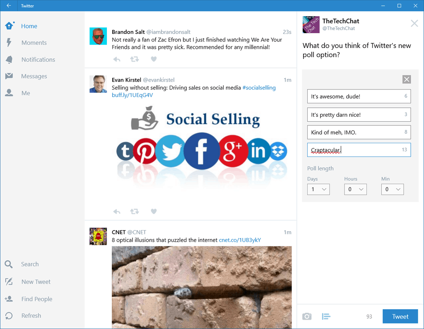Open the Hours poll length dropdown
The image size is (424, 329).
tap(355, 189)
